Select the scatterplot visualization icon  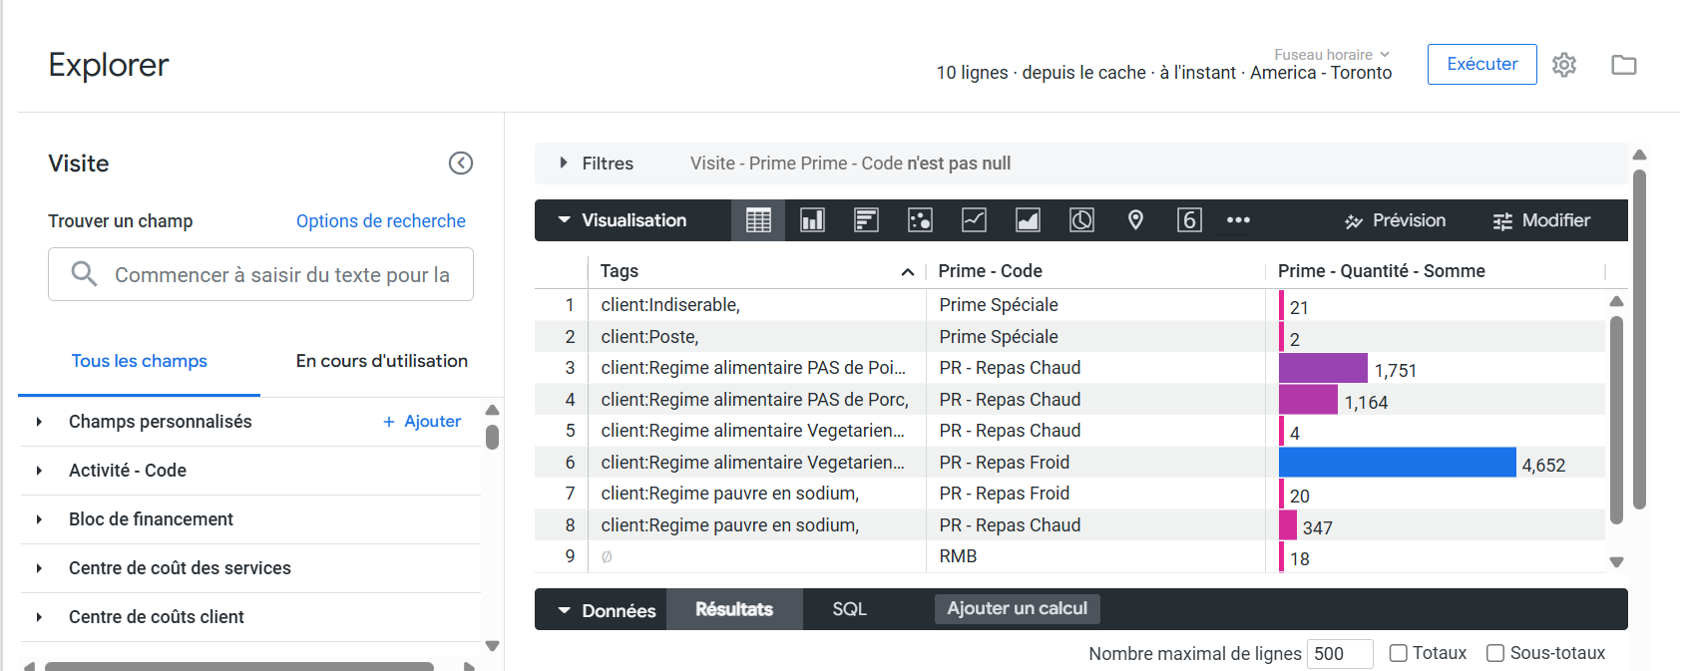[920, 220]
